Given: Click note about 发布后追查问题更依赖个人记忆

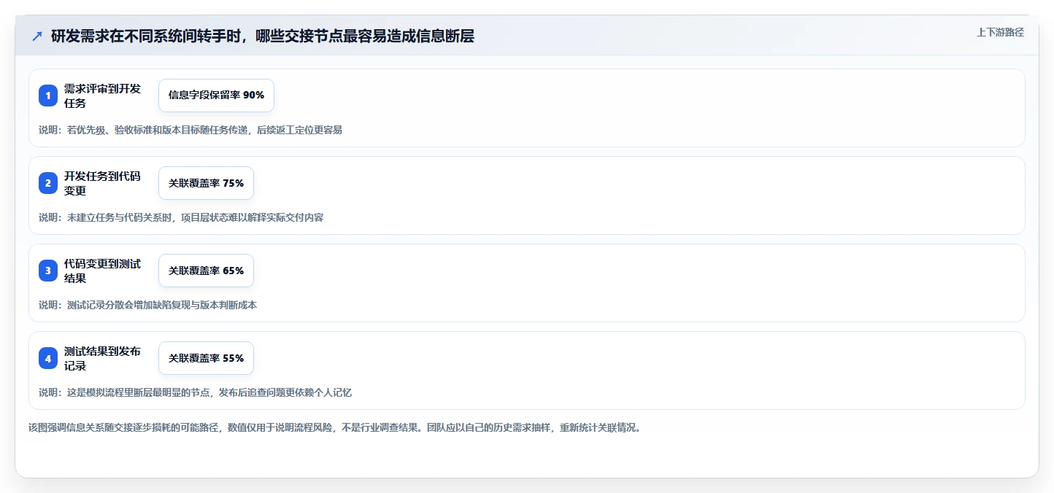Looking at the screenshot, I should click(x=196, y=392).
